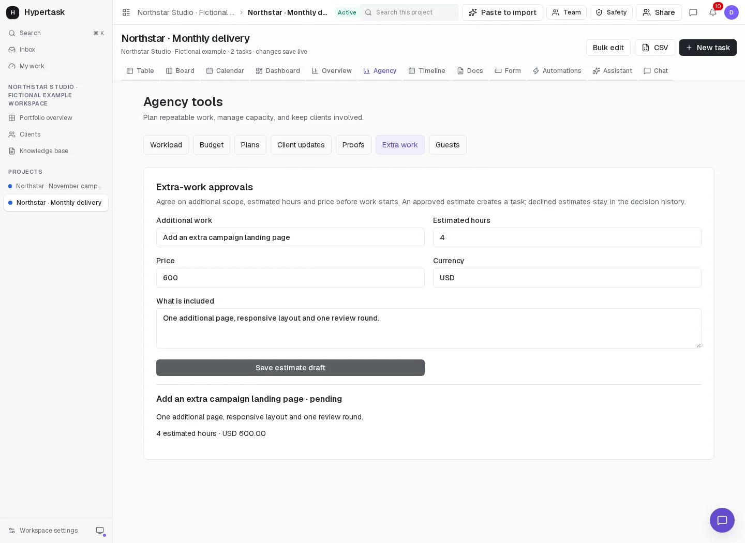Open the comments icon in top bar
The width and height of the screenshot is (745, 543).
click(693, 12)
